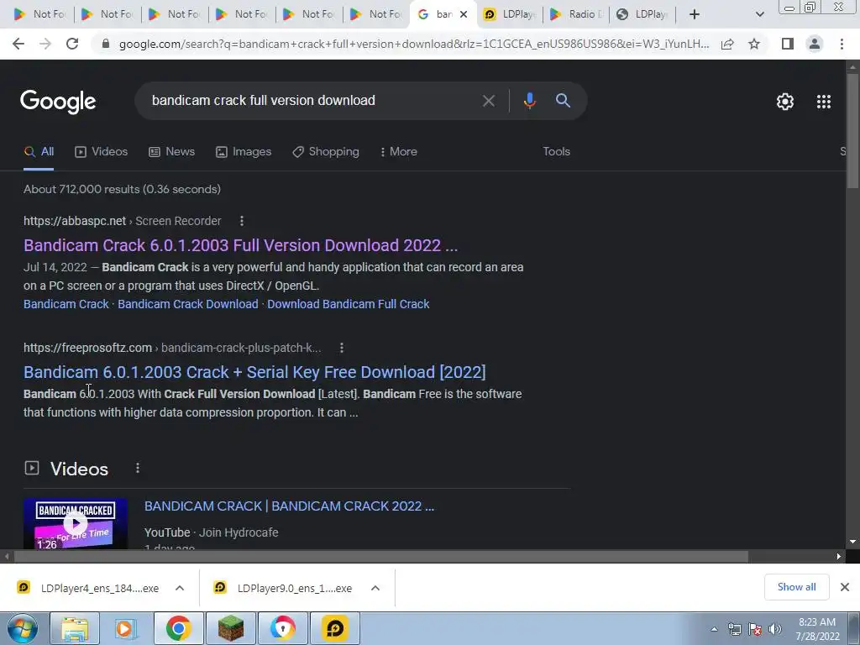Switch to the Images results tab
The width and height of the screenshot is (860, 645).
[x=244, y=152]
